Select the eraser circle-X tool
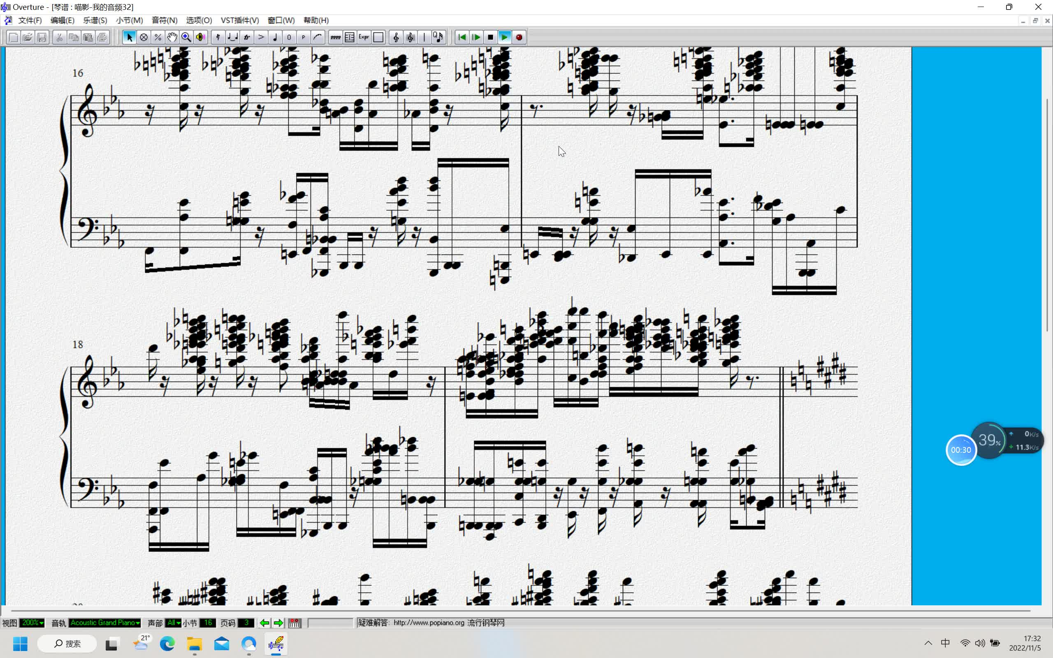This screenshot has height=658, width=1053. (144, 37)
